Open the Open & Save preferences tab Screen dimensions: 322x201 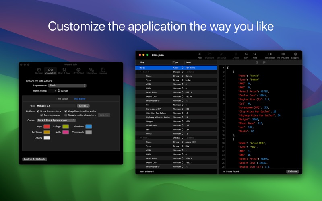(x=64, y=71)
